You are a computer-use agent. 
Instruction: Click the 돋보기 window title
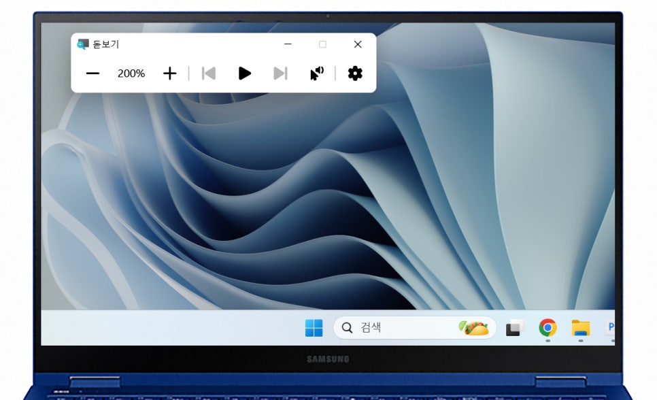point(106,44)
